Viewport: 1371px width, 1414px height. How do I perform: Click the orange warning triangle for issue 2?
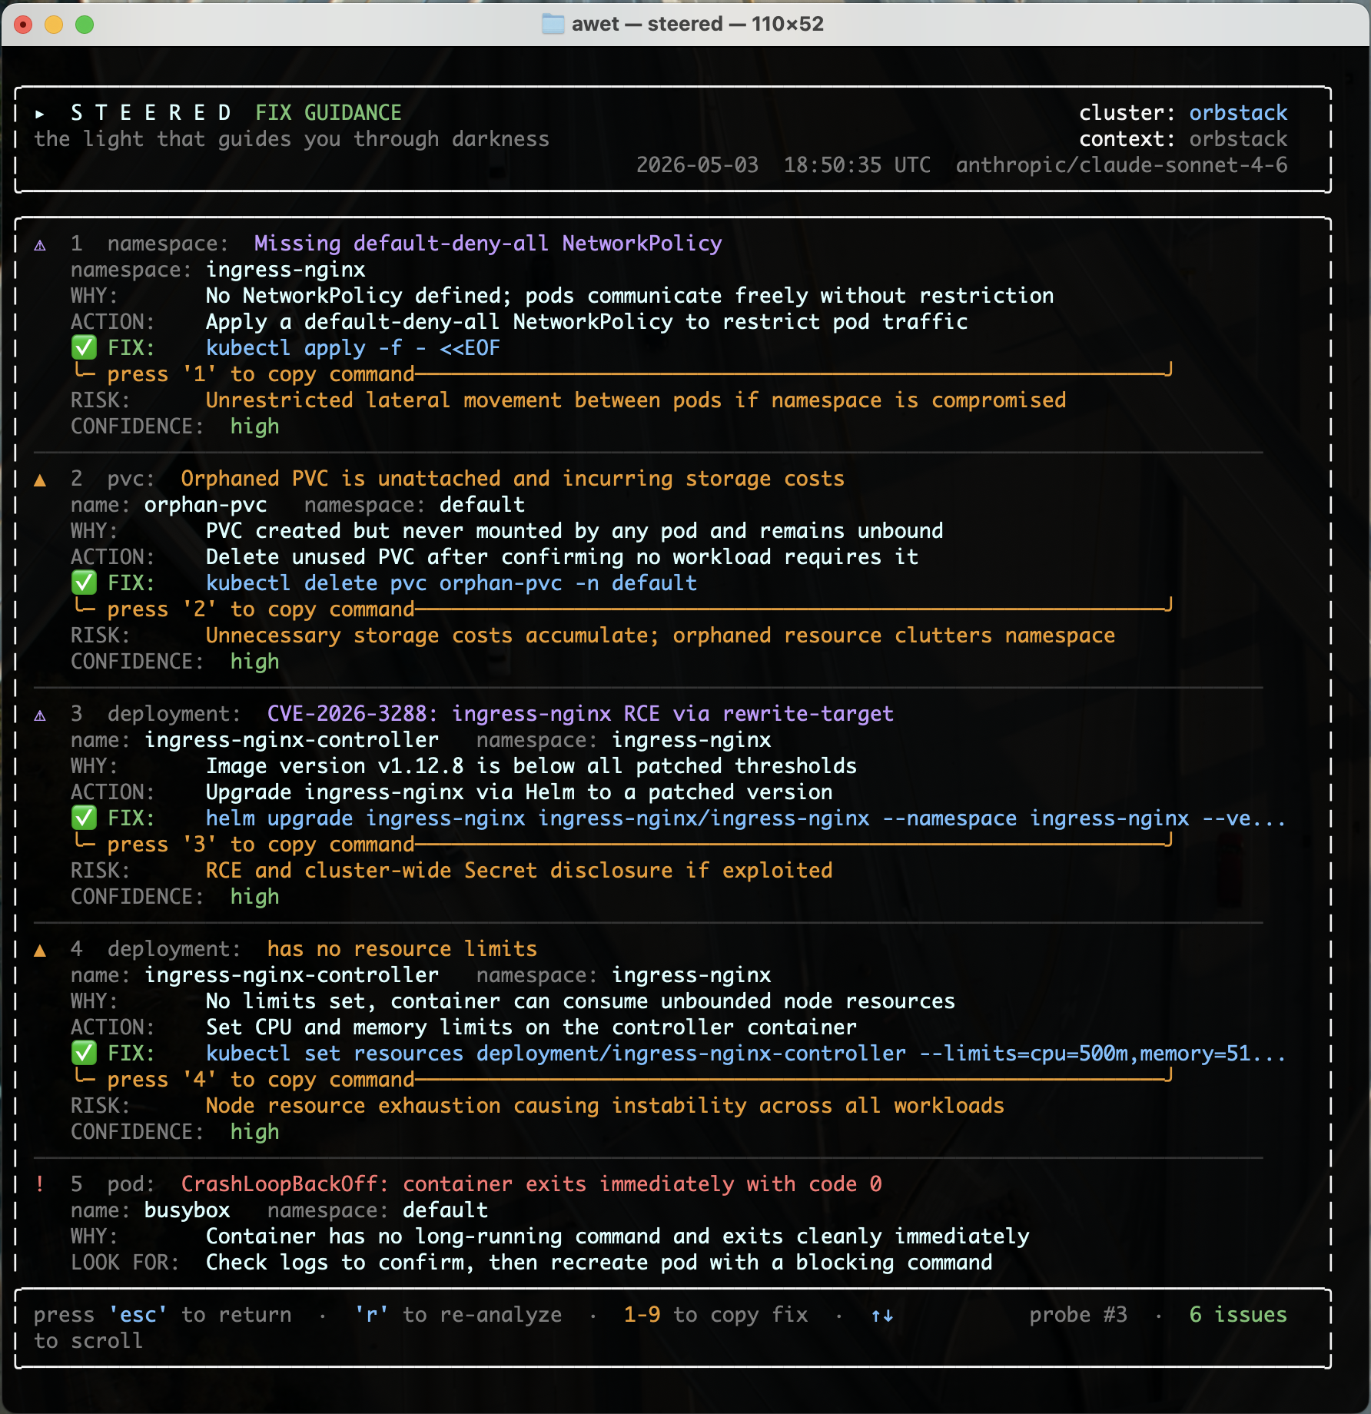[40, 480]
